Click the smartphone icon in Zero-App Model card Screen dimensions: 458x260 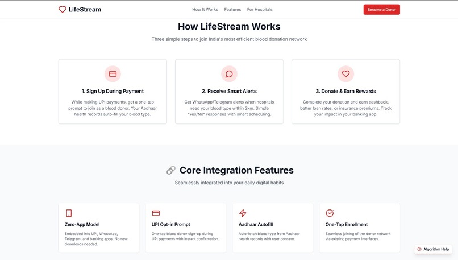tap(69, 213)
